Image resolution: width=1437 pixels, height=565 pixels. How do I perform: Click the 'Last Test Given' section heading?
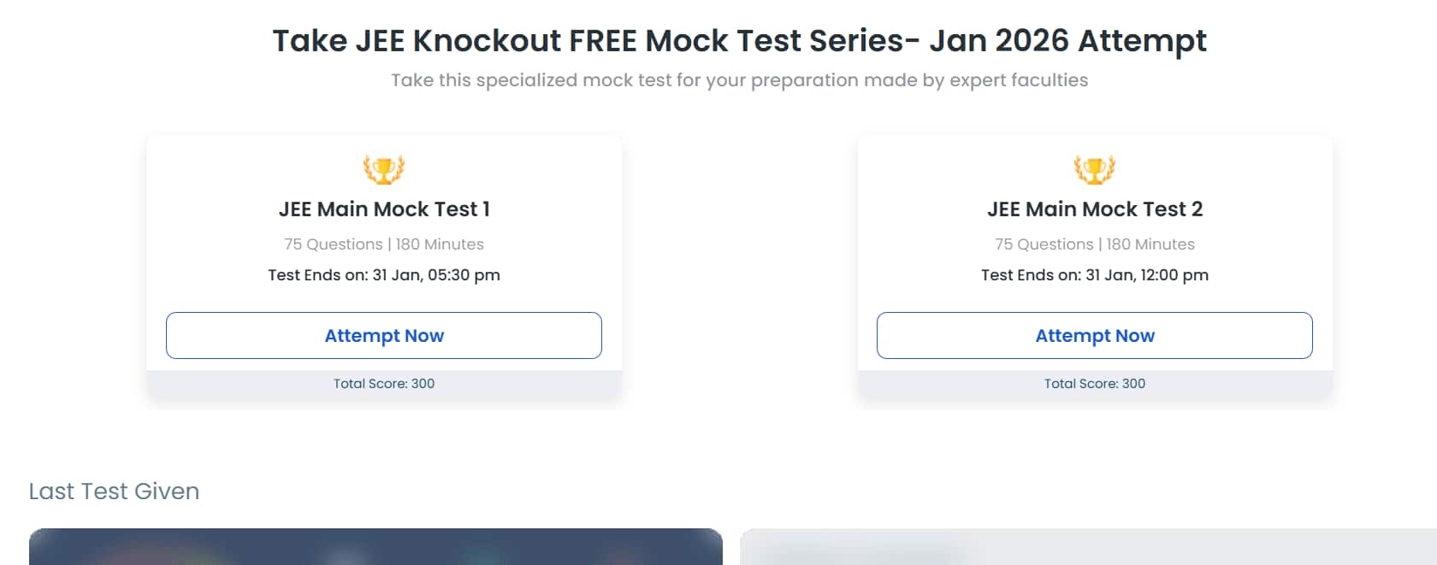[x=114, y=491]
